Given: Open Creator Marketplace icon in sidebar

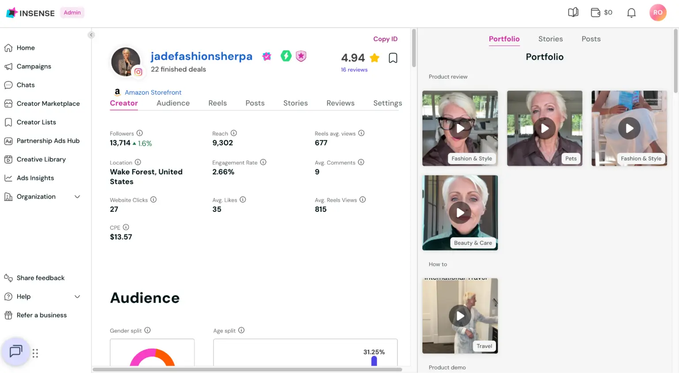Looking at the screenshot, I should pyautogui.click(x=8, y=104).
